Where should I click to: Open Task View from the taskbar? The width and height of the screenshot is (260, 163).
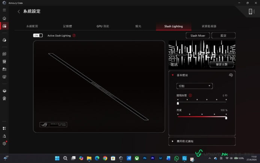click(x=73, y=159)
